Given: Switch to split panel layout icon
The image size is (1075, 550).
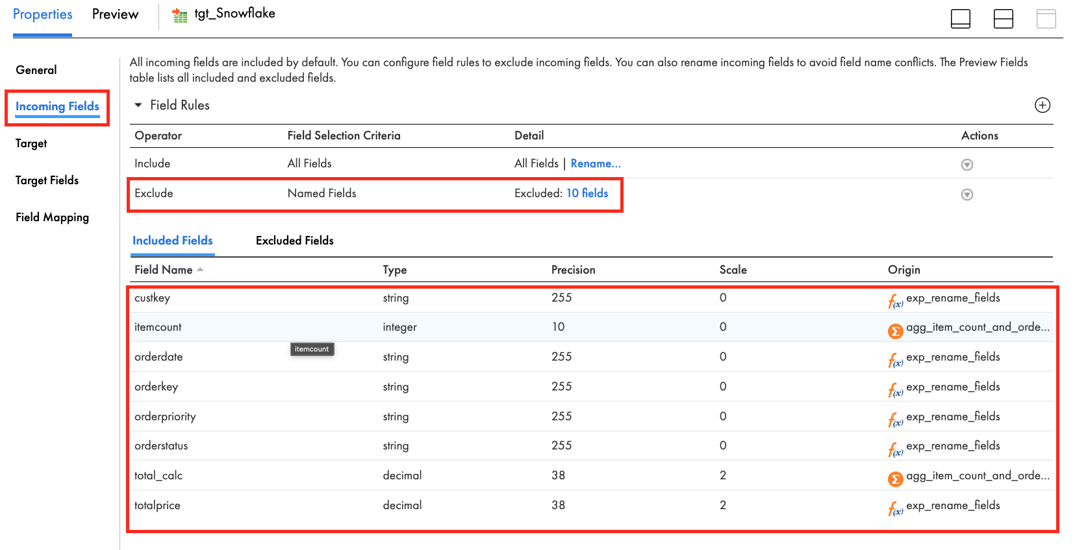Looking at the screenshot, I should pyautogui.click(x=1003, y=19).
